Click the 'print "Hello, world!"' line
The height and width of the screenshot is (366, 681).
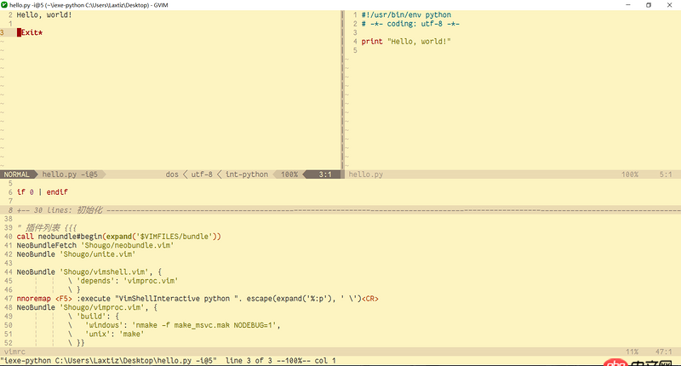tap(406, 42)
